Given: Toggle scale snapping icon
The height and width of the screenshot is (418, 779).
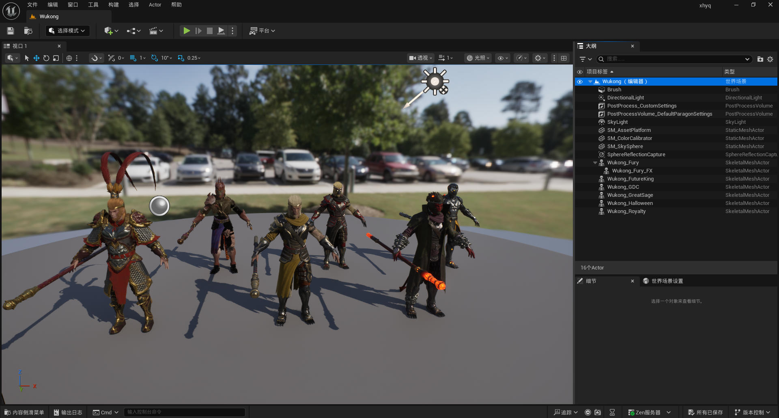Looking at the screenshot, I should [x=181, y=58].
